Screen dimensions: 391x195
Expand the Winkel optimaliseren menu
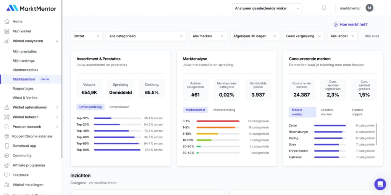31,107
